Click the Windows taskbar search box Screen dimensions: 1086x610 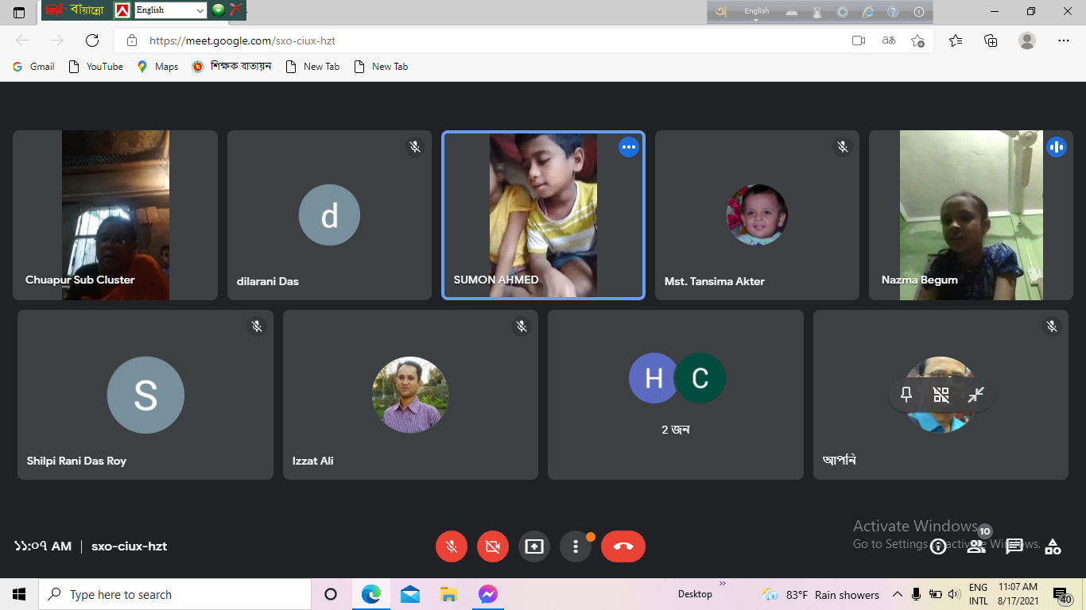pos(174,594)
